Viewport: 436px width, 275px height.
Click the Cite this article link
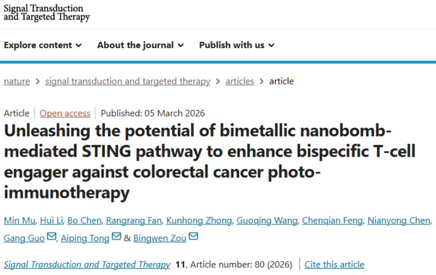[x=334, y=265]
